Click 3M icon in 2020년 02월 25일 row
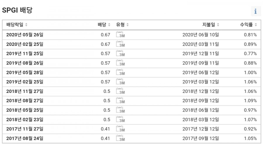263x144 pixels. pyautogui.click(x=120, y=44)
